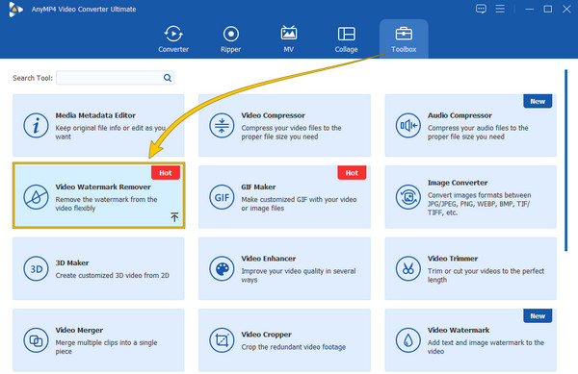Open the Media Metadata Editor title

(95, 115)
